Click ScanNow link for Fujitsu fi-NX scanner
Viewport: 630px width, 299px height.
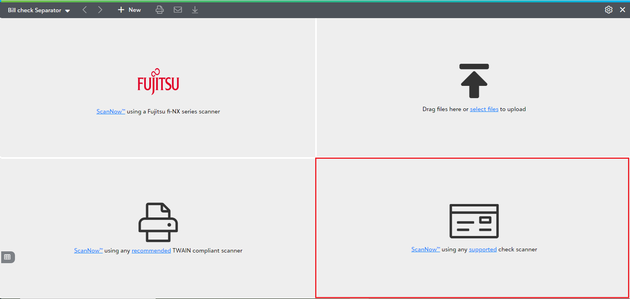(x=110, y=111)
